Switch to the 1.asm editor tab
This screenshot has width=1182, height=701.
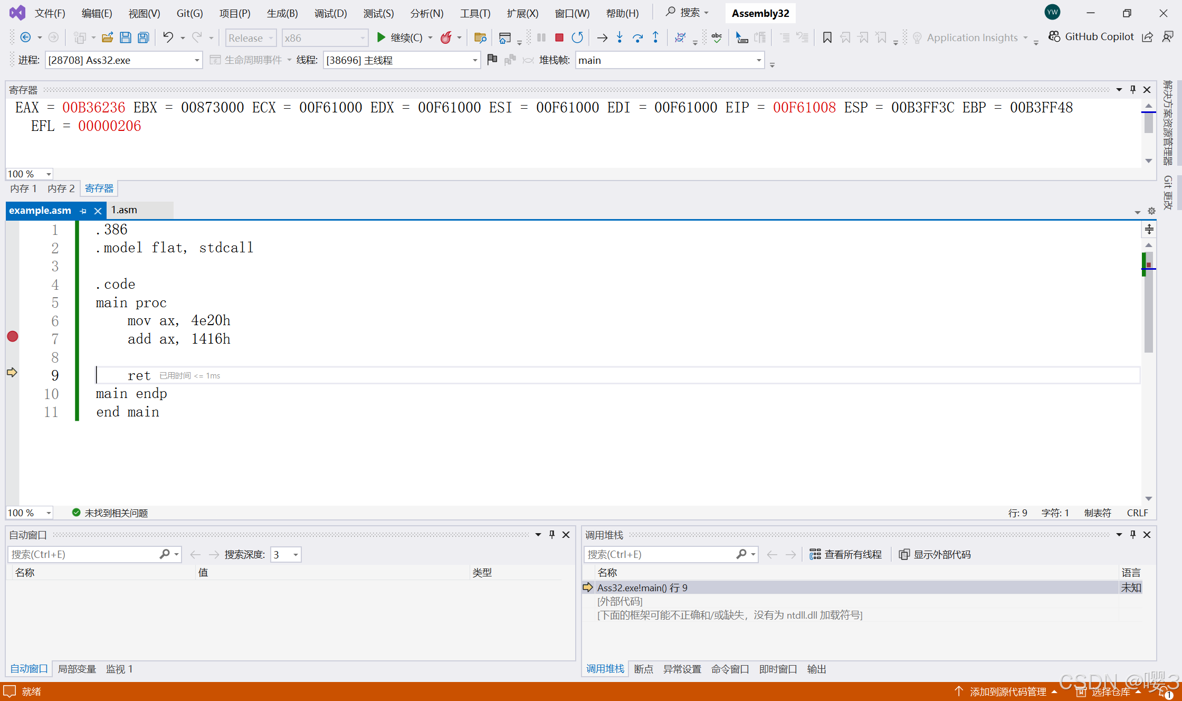point(125,210)
